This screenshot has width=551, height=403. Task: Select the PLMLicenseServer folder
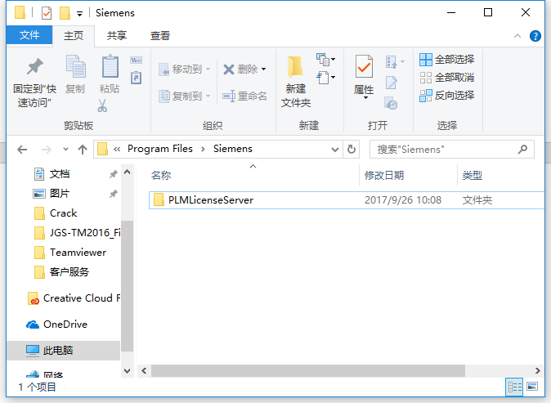pyautogui.click(x=347, y=200)
